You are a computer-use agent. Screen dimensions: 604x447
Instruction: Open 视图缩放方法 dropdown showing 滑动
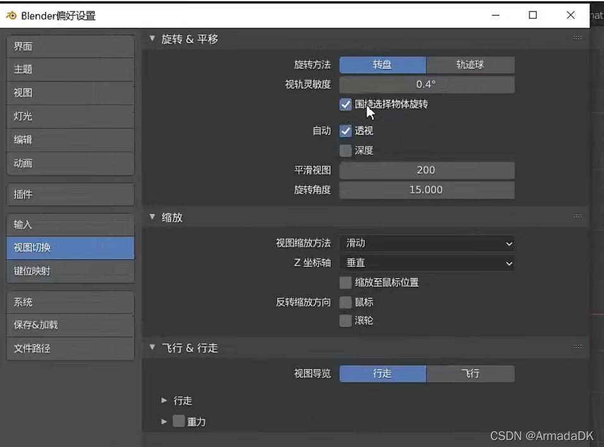click(427, 243)
